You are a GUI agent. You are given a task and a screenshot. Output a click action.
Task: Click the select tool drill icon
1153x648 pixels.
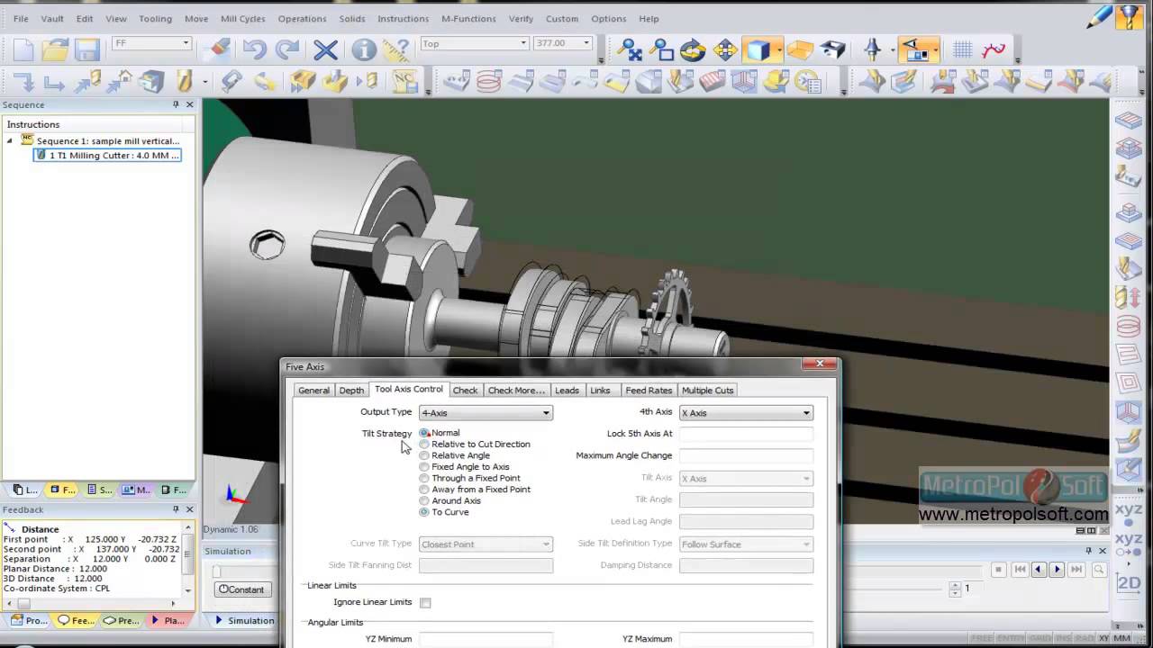185,82
